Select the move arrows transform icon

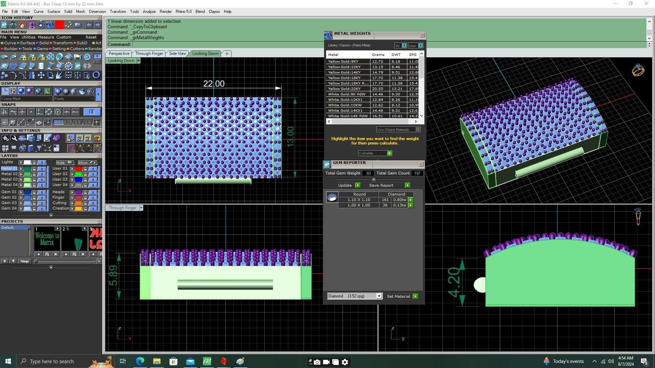pos(41,75)
